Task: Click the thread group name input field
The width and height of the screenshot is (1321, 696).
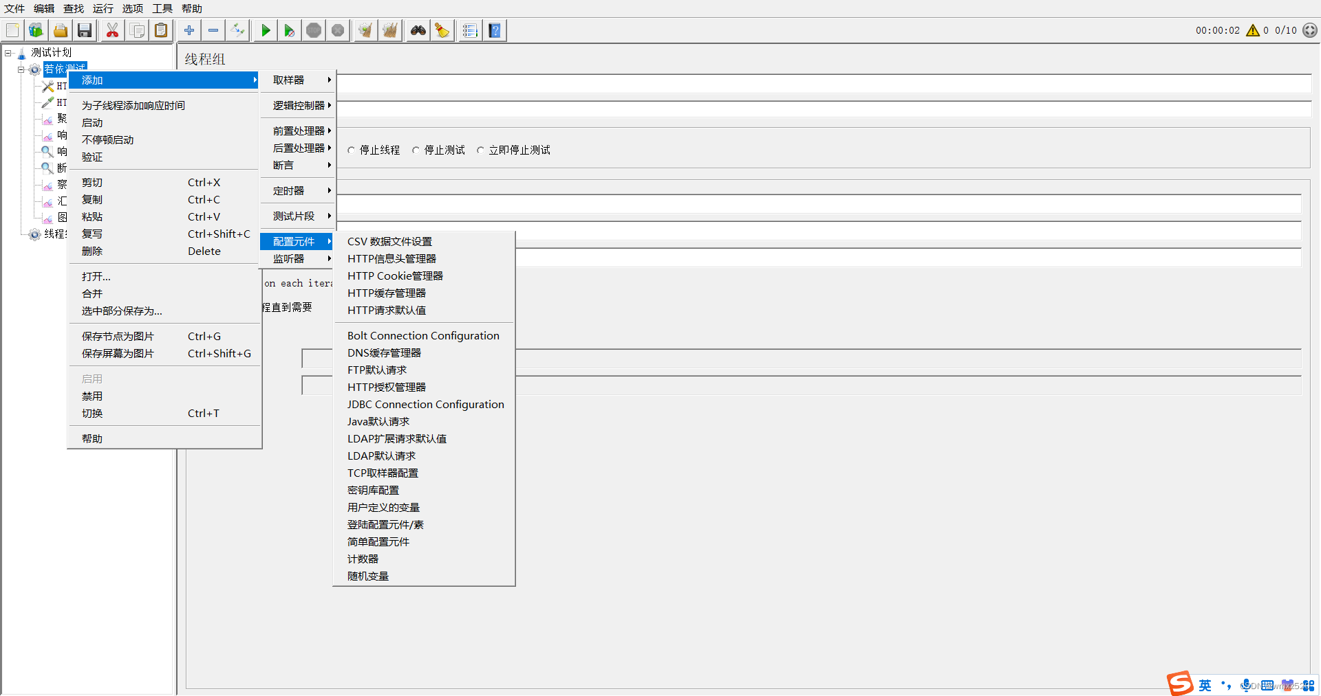Action: (x=824, y=83)
